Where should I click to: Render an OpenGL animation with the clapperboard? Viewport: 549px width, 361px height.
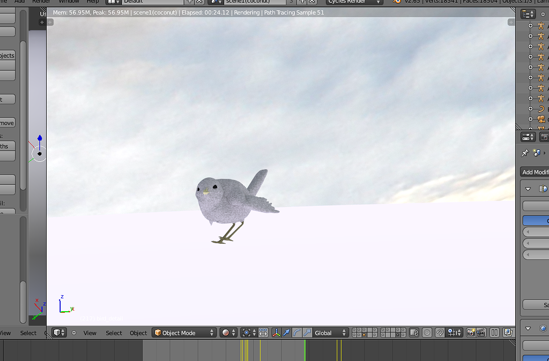click(x=481, y=333)
